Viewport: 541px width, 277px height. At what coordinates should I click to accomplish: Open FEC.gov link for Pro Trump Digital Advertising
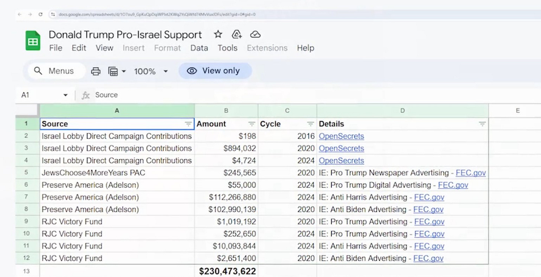(453, 185)
